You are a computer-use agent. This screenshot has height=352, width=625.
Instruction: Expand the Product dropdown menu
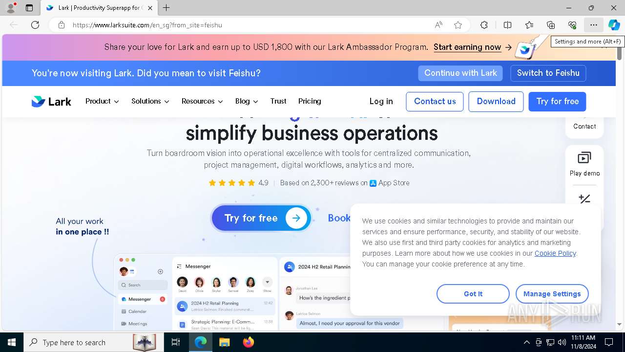tap(102, 101)
